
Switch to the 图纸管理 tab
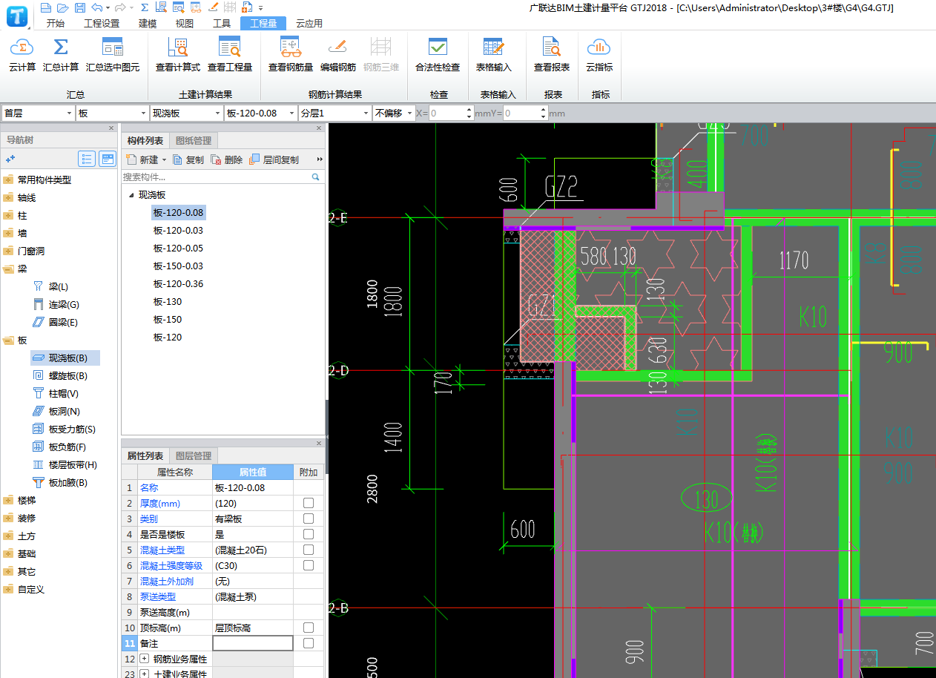[x=193, y=140]
